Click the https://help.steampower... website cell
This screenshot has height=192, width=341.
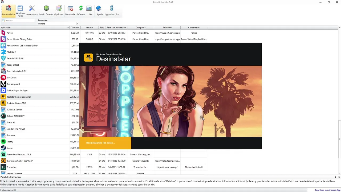(167, 161)
